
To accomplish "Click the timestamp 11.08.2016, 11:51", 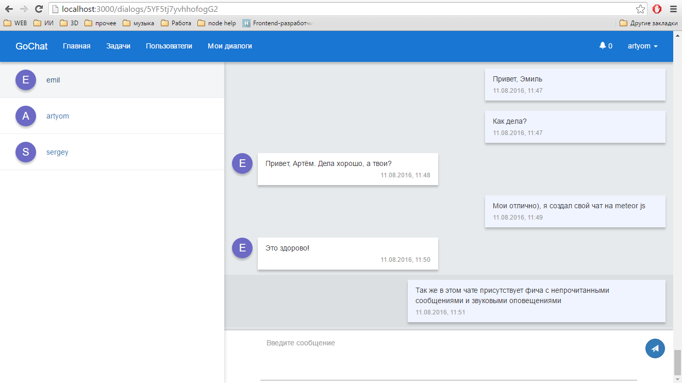I will [x=440, y=312].
